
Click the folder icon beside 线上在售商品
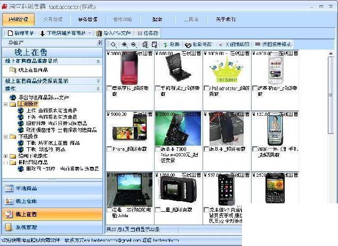pos(13,70)
